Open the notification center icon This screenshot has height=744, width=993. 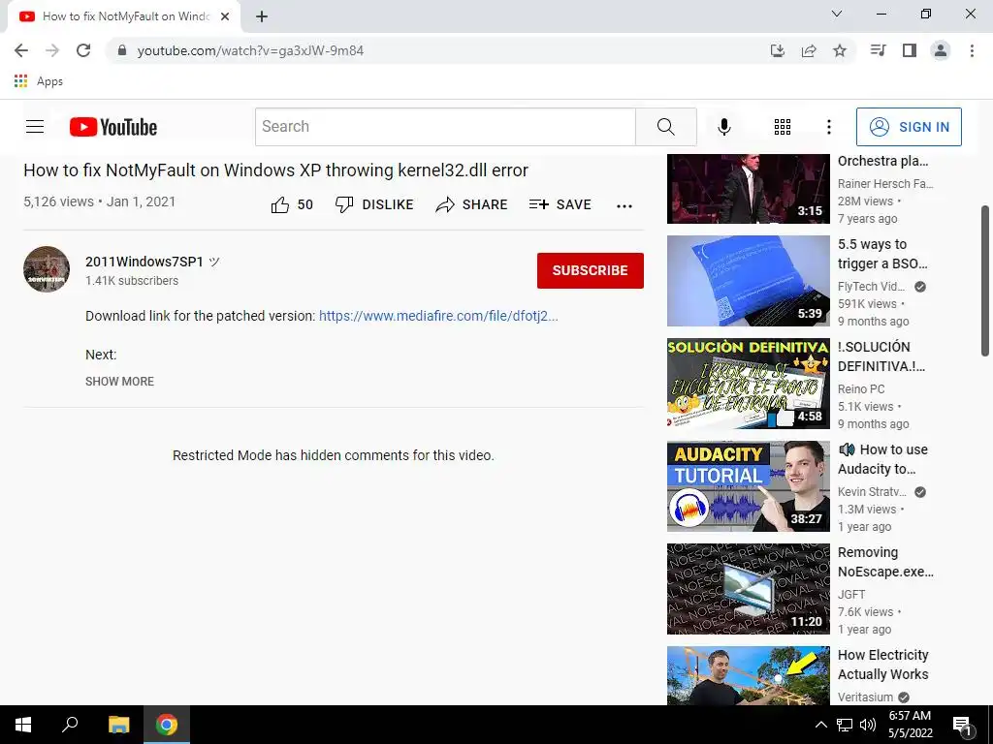click(963, 725)
